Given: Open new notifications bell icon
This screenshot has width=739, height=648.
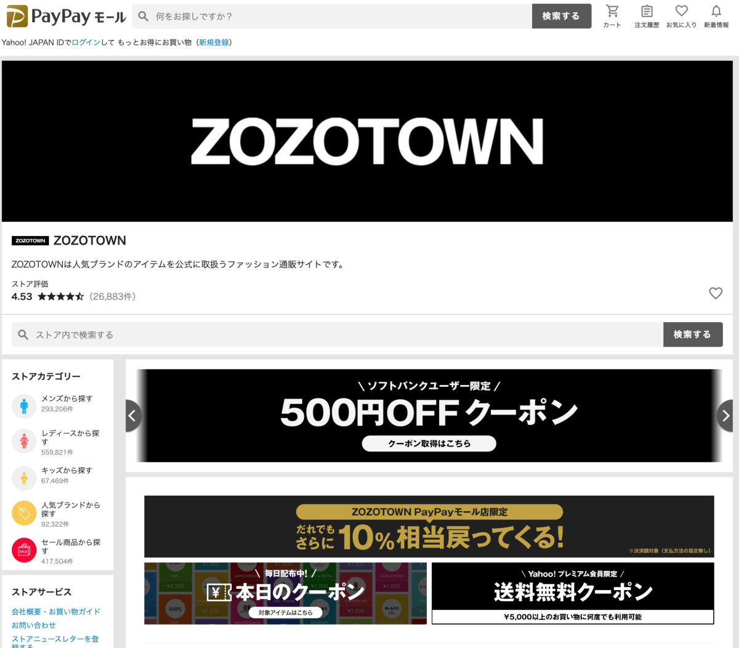Looking at the screenshot, I should tap(716, 11).
